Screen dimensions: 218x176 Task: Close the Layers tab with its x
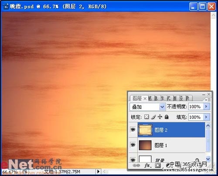(x=145, y=99)
